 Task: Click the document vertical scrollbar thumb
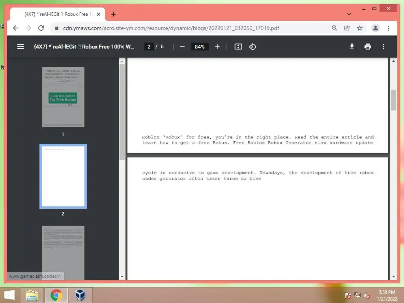click(x=393, y=100)
